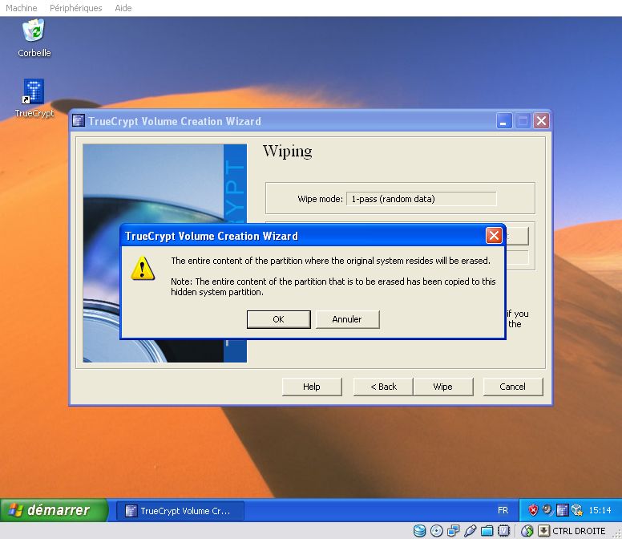Click the Cancel button in the wizard
The width and height of the screenshot is (622, 539).
click(512, 387)
